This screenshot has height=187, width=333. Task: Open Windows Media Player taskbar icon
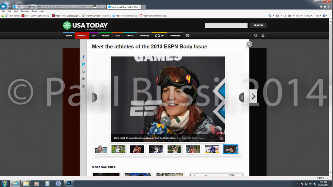[x=37, y=183]
